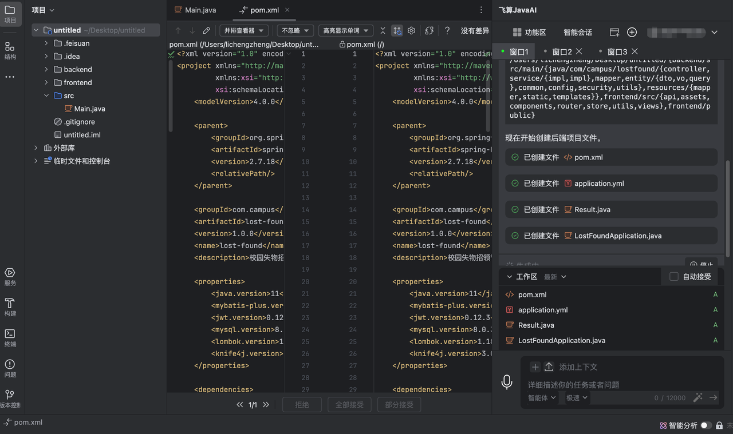Screen dimensions: 733x434
Task: Switch to the Main.java editor tab
Action: click(195, 10)
